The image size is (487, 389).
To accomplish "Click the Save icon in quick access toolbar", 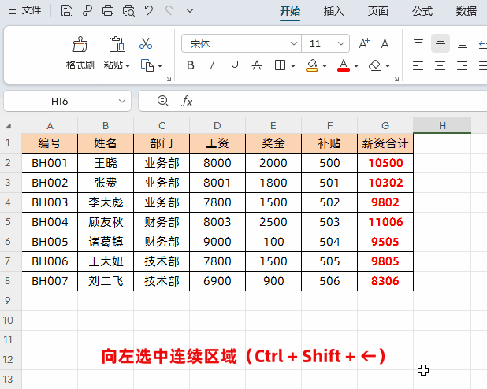I will pyautogui.click(x=66, y=11).
